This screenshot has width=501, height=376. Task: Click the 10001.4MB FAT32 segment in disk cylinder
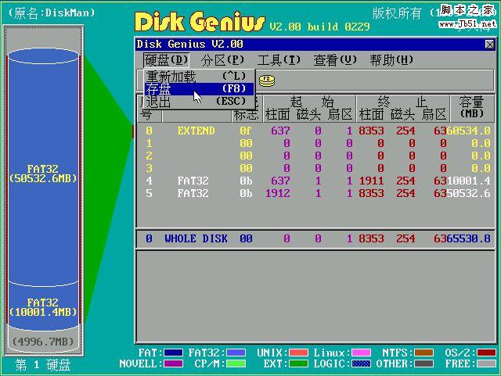(44, 306)
